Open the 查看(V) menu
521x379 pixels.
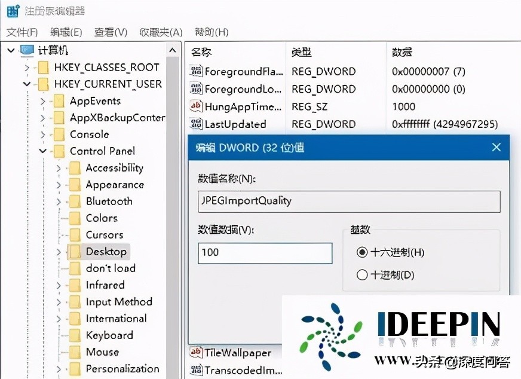(109, 32)
